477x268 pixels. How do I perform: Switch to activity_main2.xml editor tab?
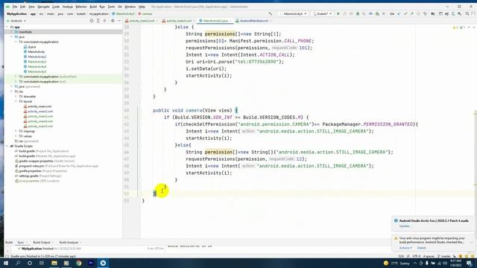tap(142, 21)
